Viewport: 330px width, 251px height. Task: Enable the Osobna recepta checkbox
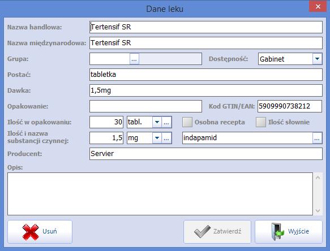point(187,122)
